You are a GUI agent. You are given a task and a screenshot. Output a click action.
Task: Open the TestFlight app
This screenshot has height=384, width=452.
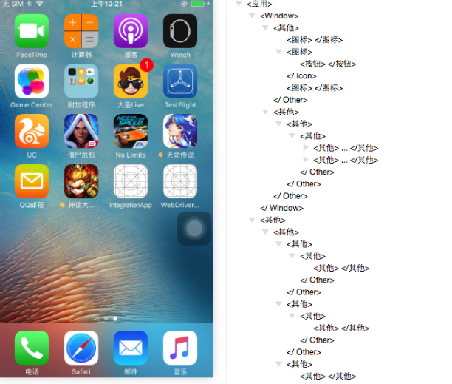tap(180, 81)
